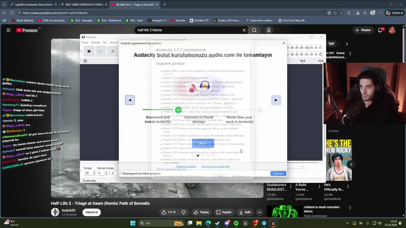Open YouTube notifications bell
The image size is (406, 228).
click(x=380, y=30)
